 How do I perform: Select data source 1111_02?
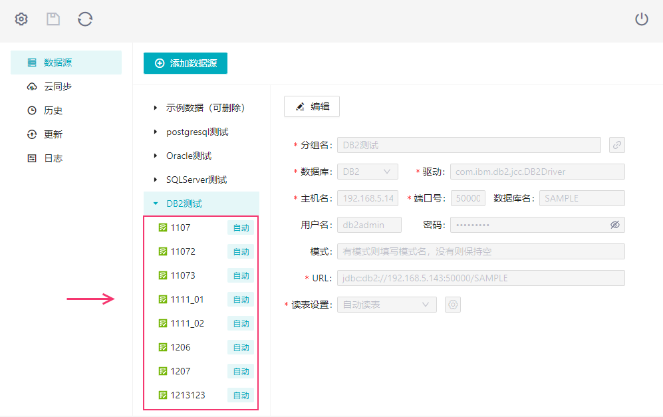[x=188, y=323]
